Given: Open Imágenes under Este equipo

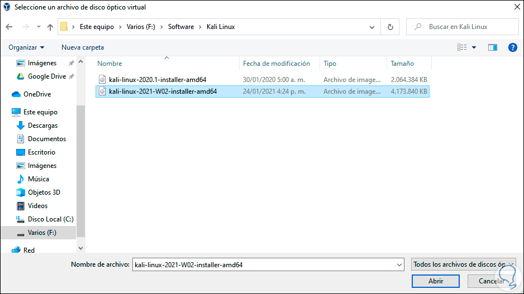Looking at the screenshot, I should tap(42, 166).
